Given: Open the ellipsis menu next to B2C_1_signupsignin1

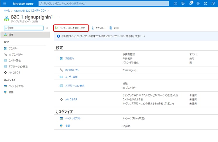Looking at the screenshot, I should point(59,17).
